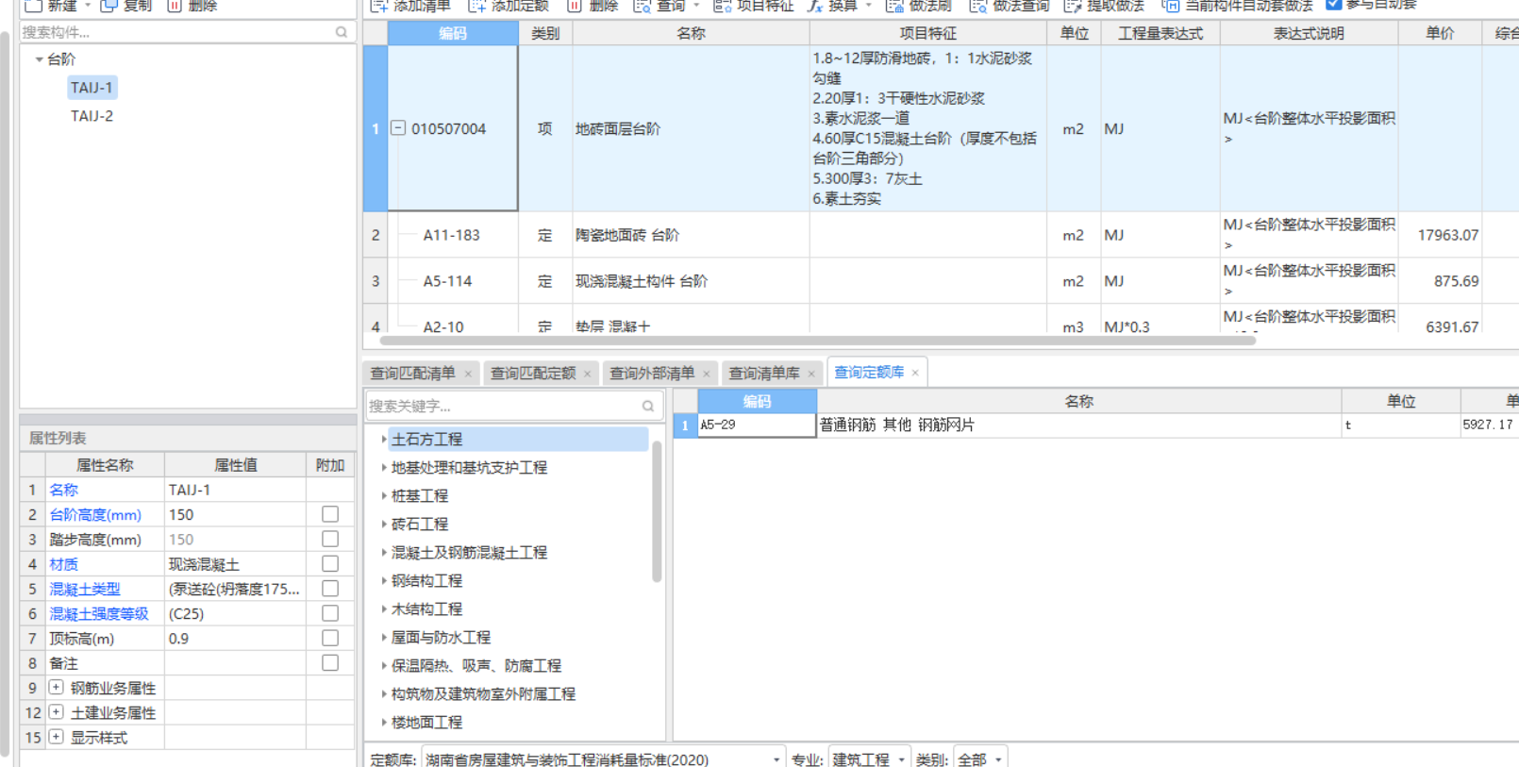
Task: Select the A11-183 quota row
Action: tap(451, 235)
